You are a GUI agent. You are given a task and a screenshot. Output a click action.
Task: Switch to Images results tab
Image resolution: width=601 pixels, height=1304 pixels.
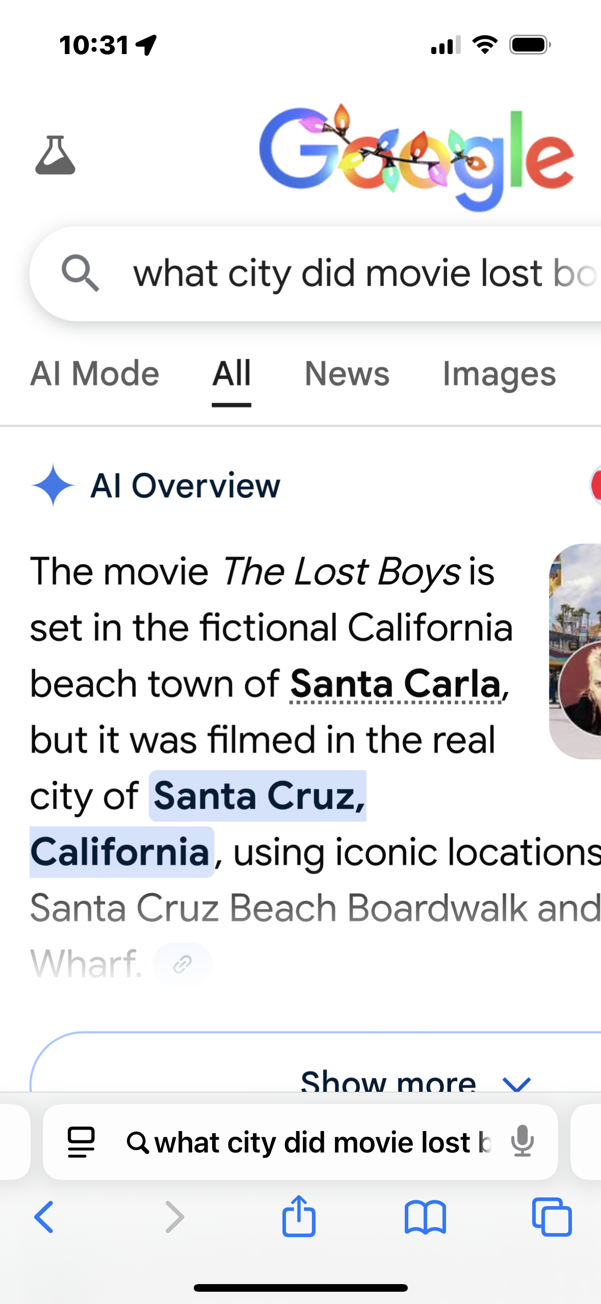tap(499, 374)
